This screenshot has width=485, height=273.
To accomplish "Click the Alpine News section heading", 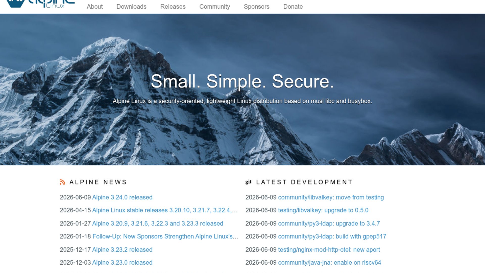I will (98, 182).
